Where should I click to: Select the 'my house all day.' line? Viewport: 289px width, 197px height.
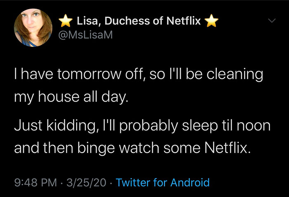[x=71, y=97]
